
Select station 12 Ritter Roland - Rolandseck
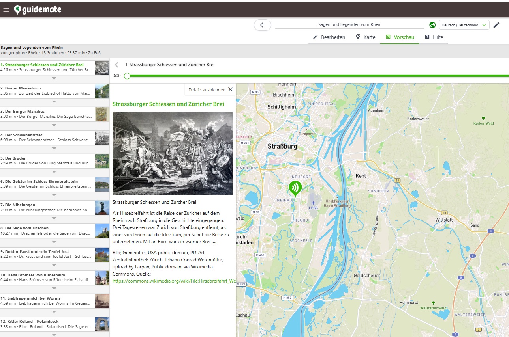click(x=54, y=324)
